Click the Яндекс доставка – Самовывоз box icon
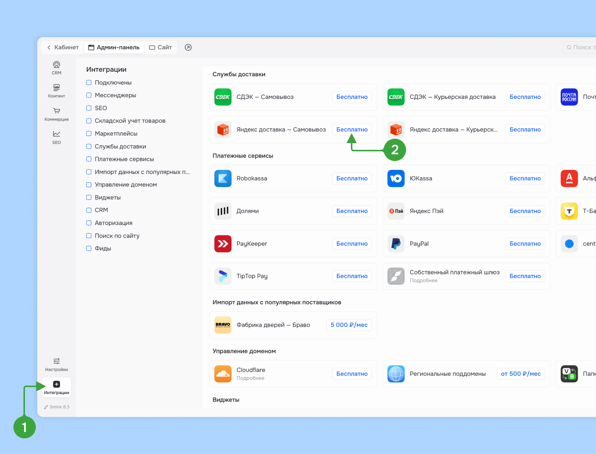Viewport: 596px width, 454px height. click(223, 130)
